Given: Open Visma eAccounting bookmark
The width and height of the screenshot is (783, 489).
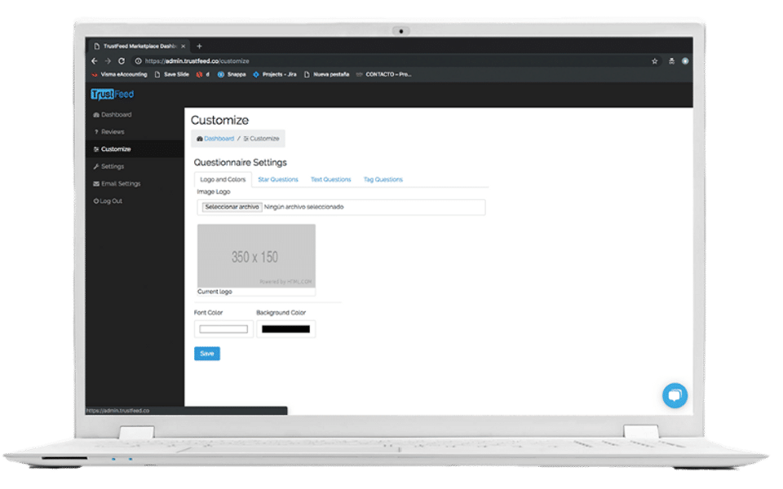Looking at the screenshot, I should 119,74.
